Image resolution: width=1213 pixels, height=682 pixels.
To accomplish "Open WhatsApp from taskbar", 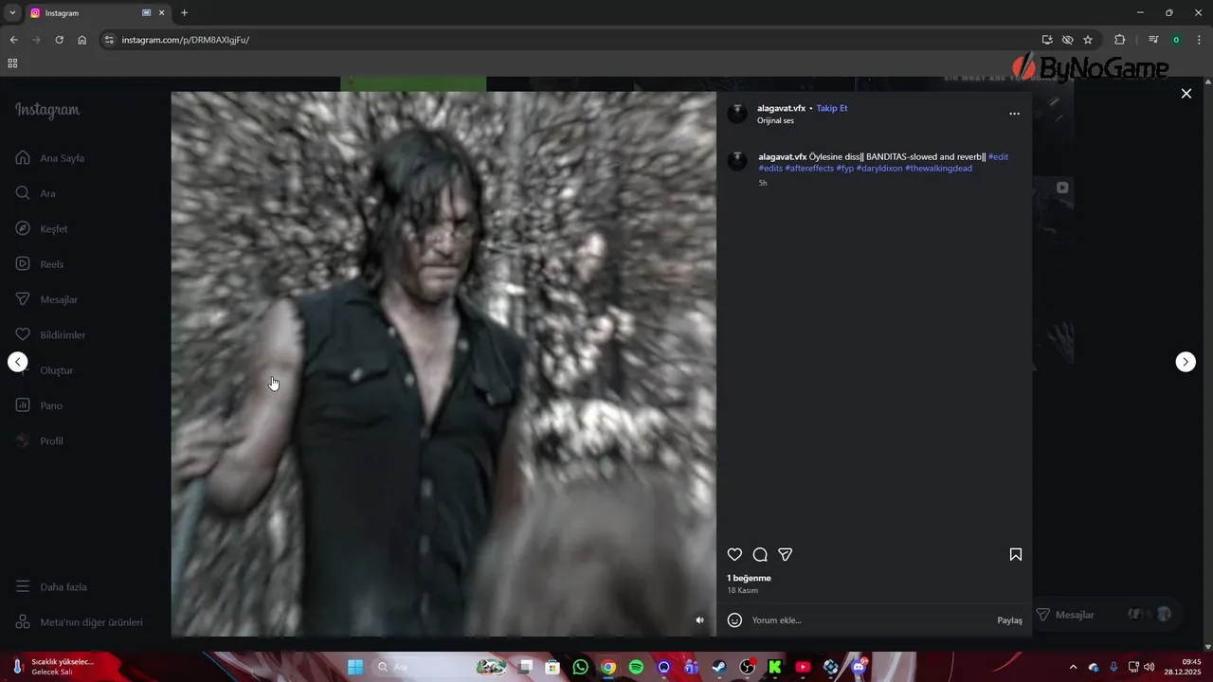I will pos(581,667).
